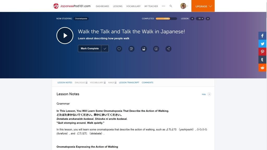Toggle the Mark Complete checkmark

(105, 49)
